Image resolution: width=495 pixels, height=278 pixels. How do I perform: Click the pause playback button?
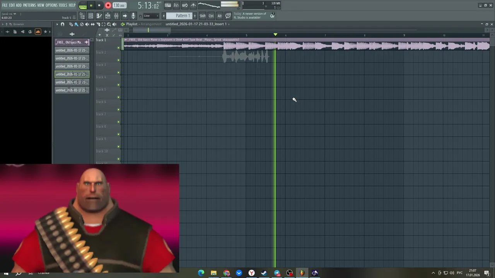pyautogui.click(x=91, y=5)
